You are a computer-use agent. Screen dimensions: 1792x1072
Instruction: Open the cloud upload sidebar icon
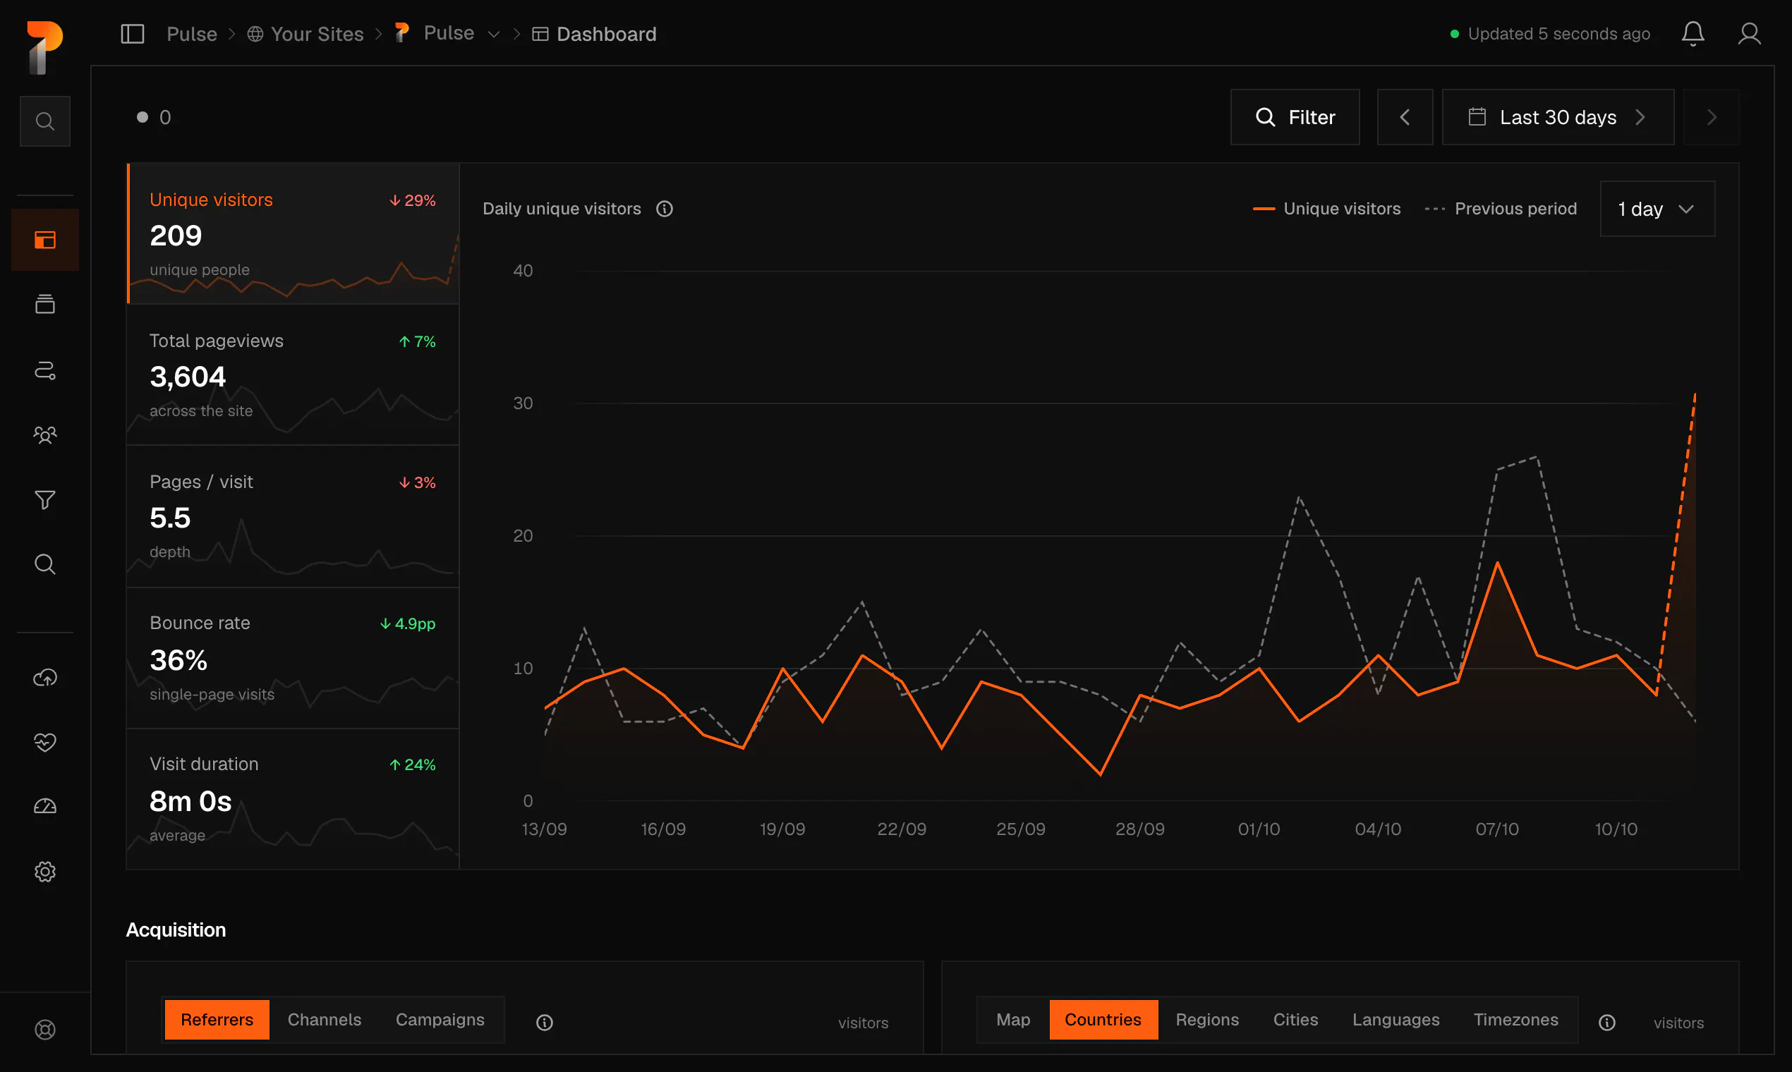point(45,678)
